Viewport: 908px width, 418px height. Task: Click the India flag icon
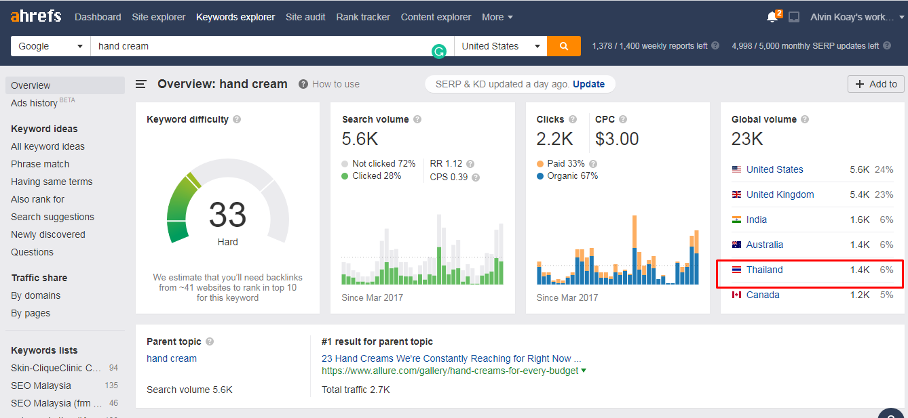(x=736, y=220)
